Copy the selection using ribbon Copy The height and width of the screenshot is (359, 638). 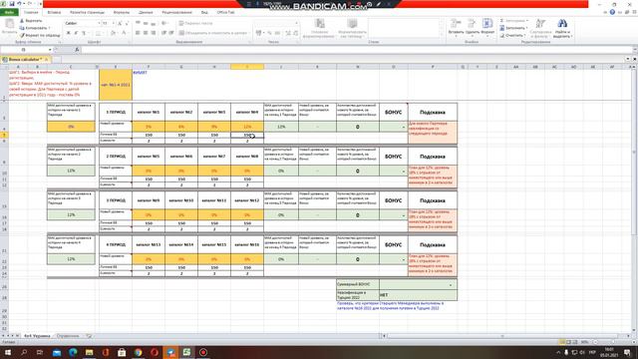pos(34,28)
